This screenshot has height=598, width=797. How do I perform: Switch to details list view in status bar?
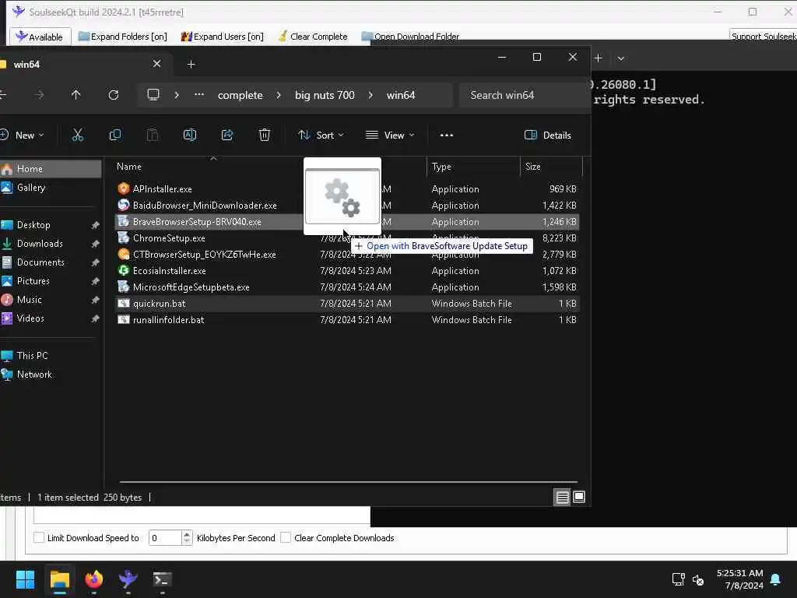(562, 497)
